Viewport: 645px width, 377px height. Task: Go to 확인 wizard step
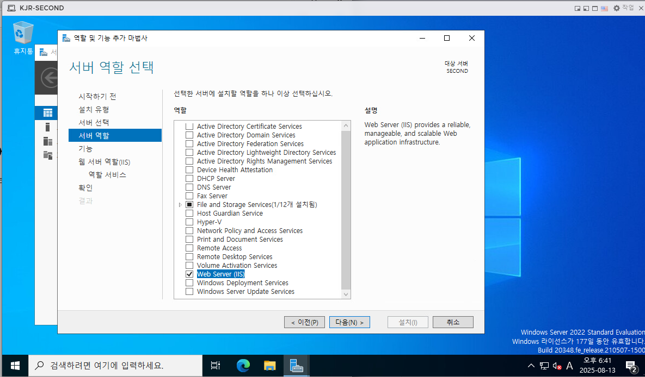point(85,188)
